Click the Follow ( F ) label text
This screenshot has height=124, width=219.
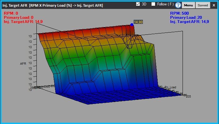pyautogui.click(x=165, y=4)
